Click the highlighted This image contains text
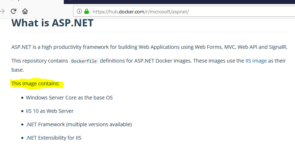Viewport: 295px width, 149px height. tap(36, 83)
